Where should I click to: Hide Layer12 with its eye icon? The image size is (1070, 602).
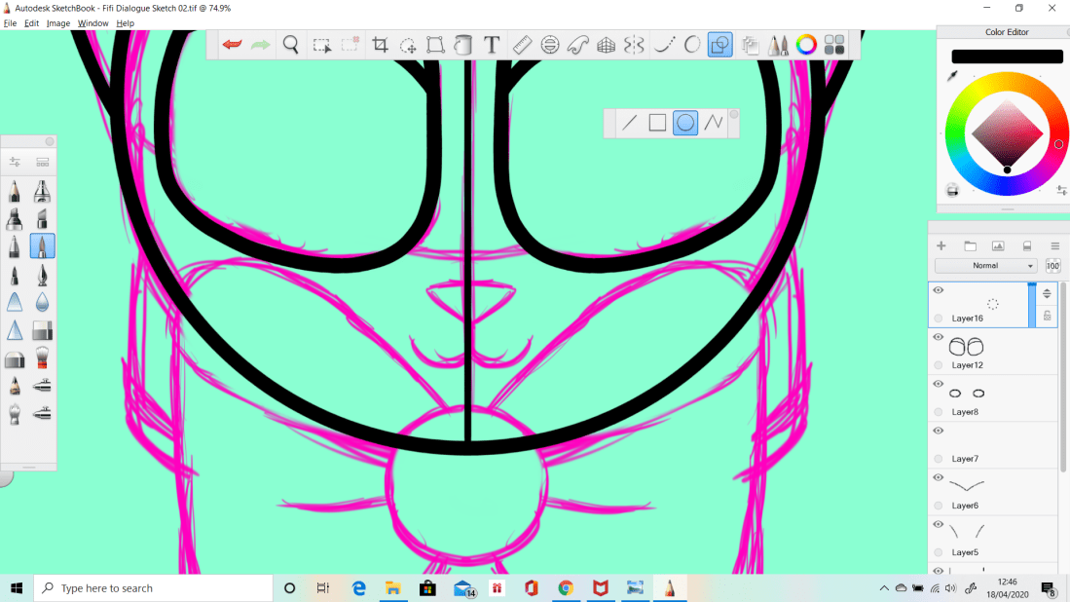pos(938,336)
